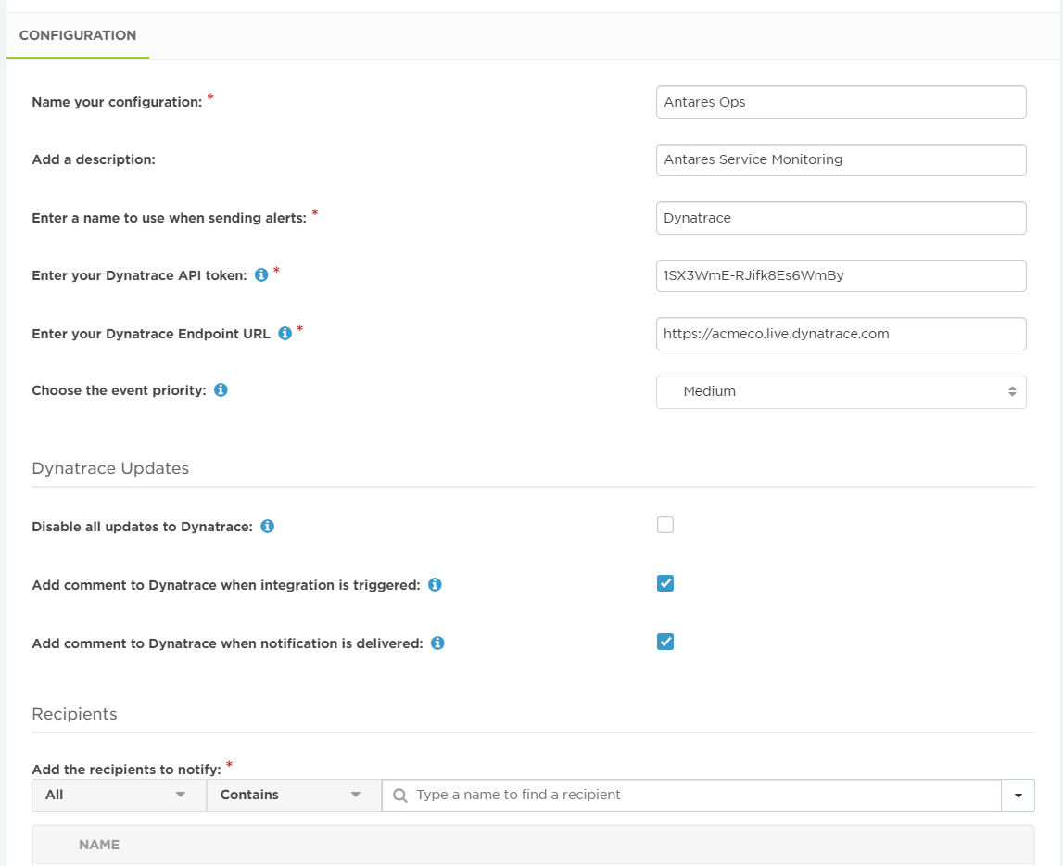Click the description field 'Antares Service Monitoring'
The height and width of the screenshot is (866, 1063).
[x=841, y=160]
